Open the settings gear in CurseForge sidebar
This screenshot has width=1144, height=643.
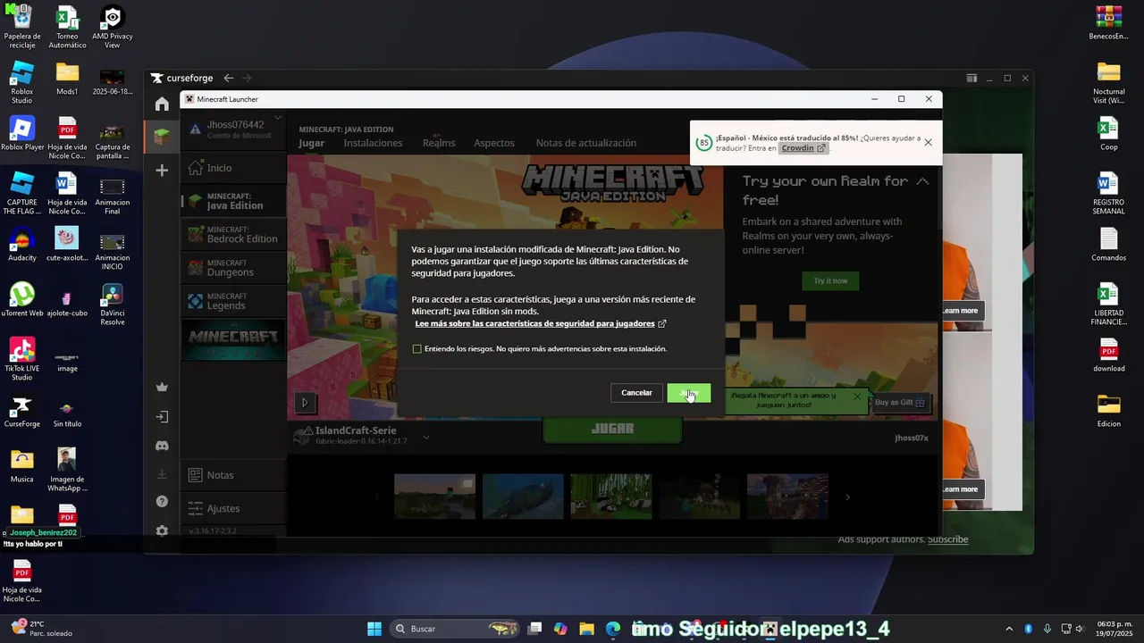(162, 530)
